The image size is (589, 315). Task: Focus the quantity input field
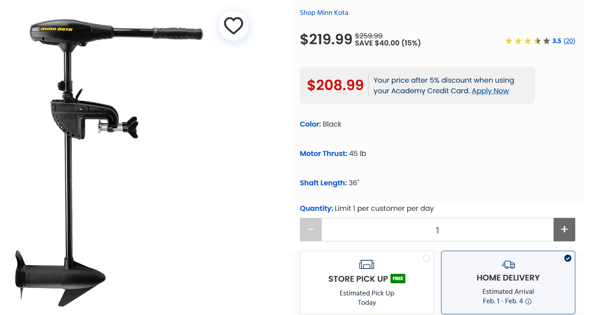pos(437,230)
